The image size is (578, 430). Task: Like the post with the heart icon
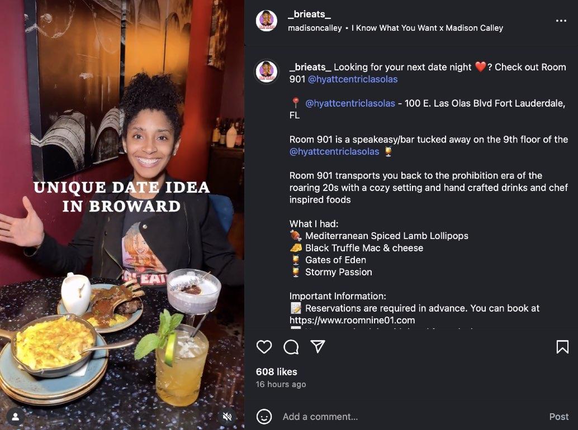pyautogui.click(x=264, y=347)
